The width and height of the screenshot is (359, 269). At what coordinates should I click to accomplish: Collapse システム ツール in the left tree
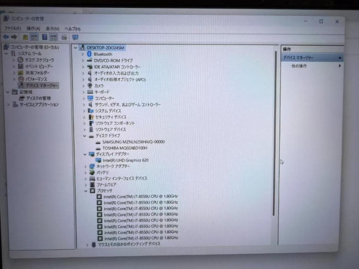click(6, 54)
